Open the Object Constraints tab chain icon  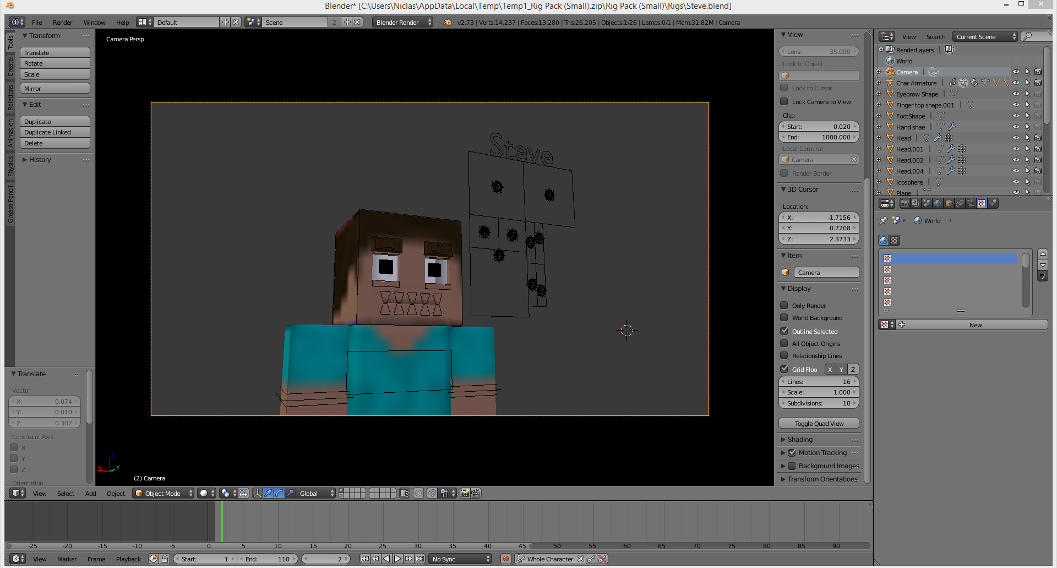960,203
